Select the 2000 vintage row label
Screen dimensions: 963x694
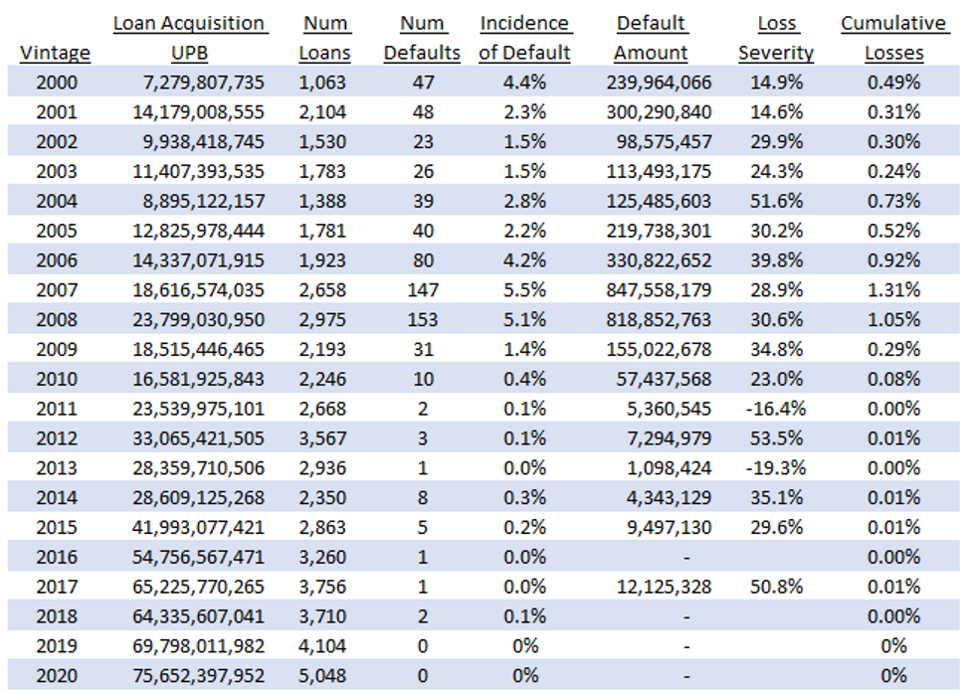(55, 83)
